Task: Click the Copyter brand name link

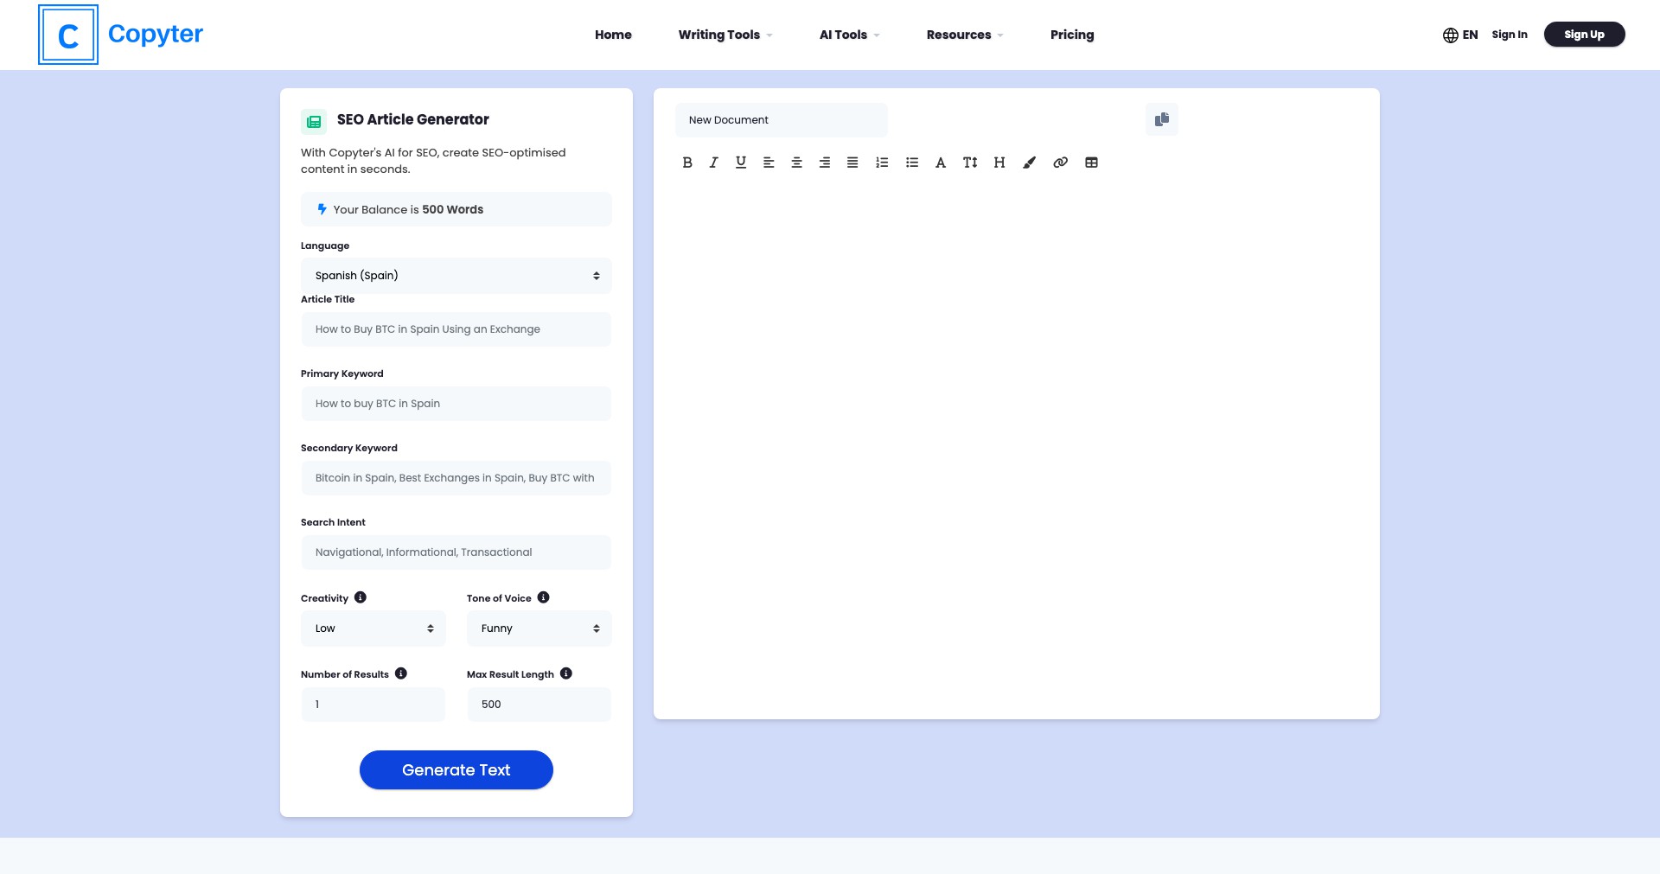Action: (156, 34)
